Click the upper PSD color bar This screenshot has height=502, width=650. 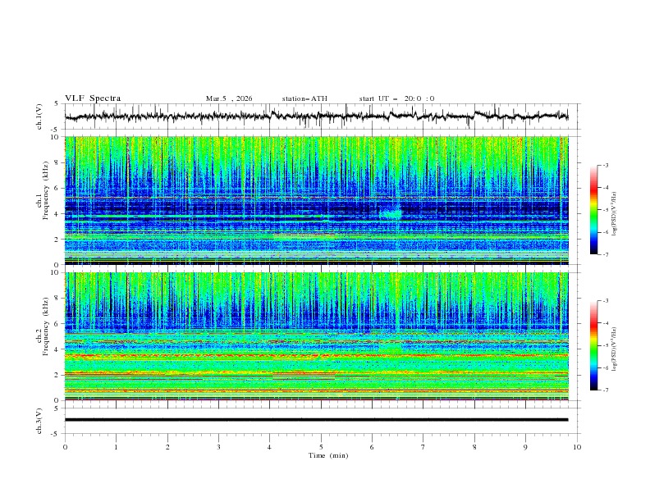(594, 210)
